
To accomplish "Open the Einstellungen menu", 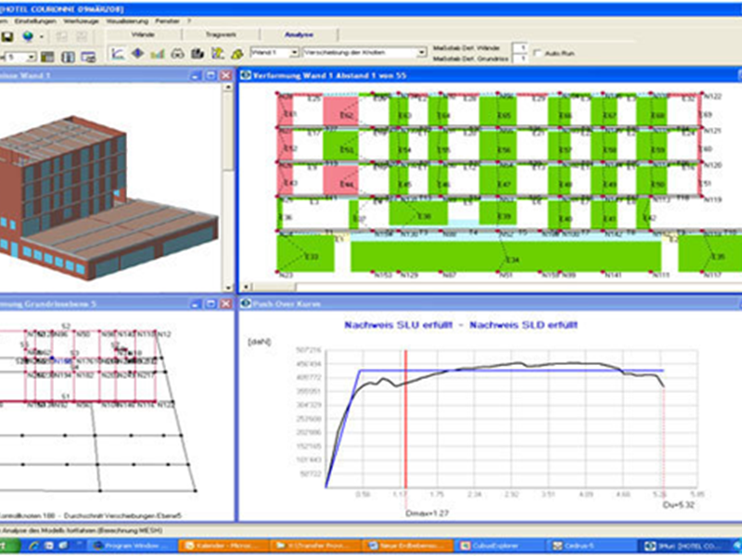I will point(33,19).
